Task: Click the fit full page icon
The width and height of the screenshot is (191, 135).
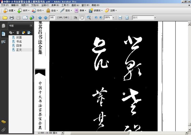Action: 127,18
